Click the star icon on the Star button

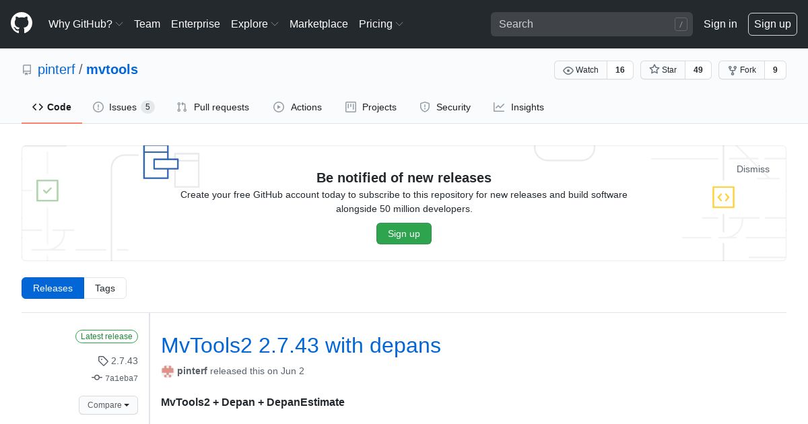654,70
